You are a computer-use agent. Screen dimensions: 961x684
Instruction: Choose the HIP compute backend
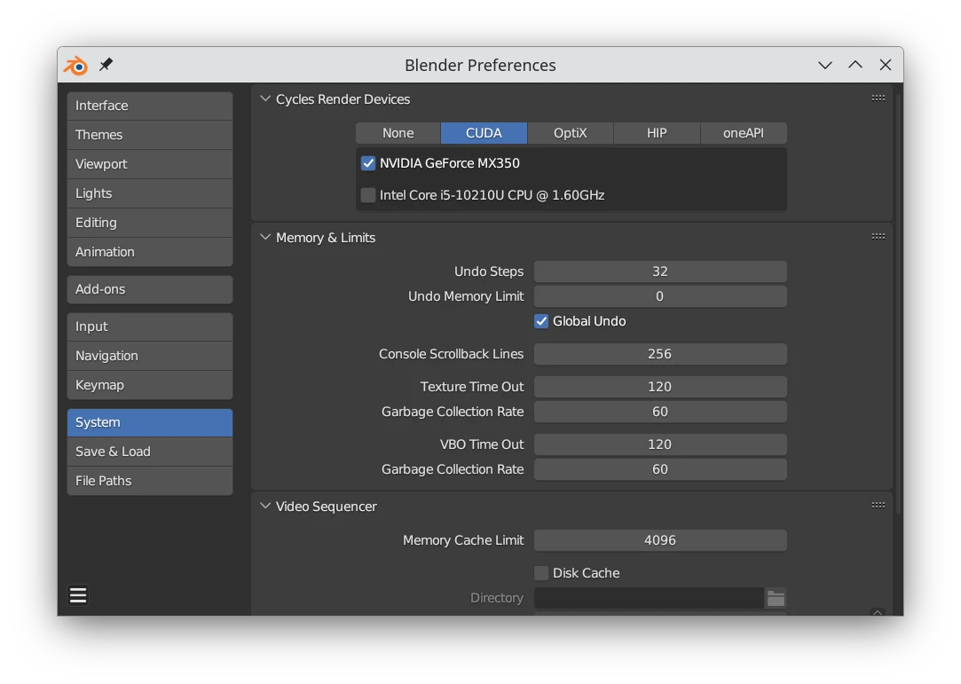[x=656, y=133]
